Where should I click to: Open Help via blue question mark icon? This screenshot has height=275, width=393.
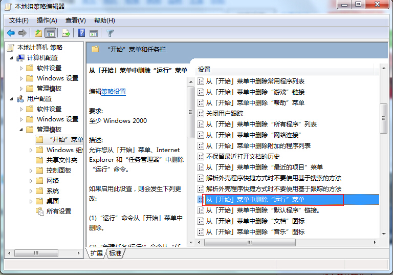point(81,33)
